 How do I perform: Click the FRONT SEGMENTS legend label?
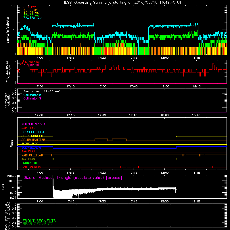[x=39, y=221]
